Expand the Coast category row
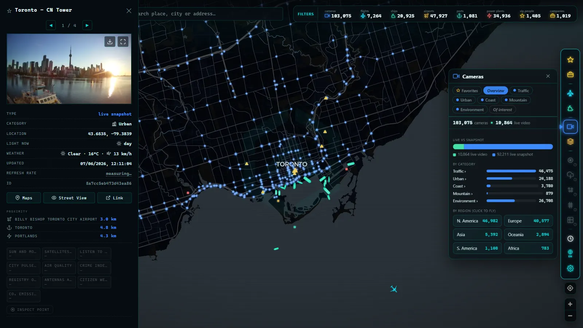This screenshot has height=328, width=583. (x=502, y=186)
